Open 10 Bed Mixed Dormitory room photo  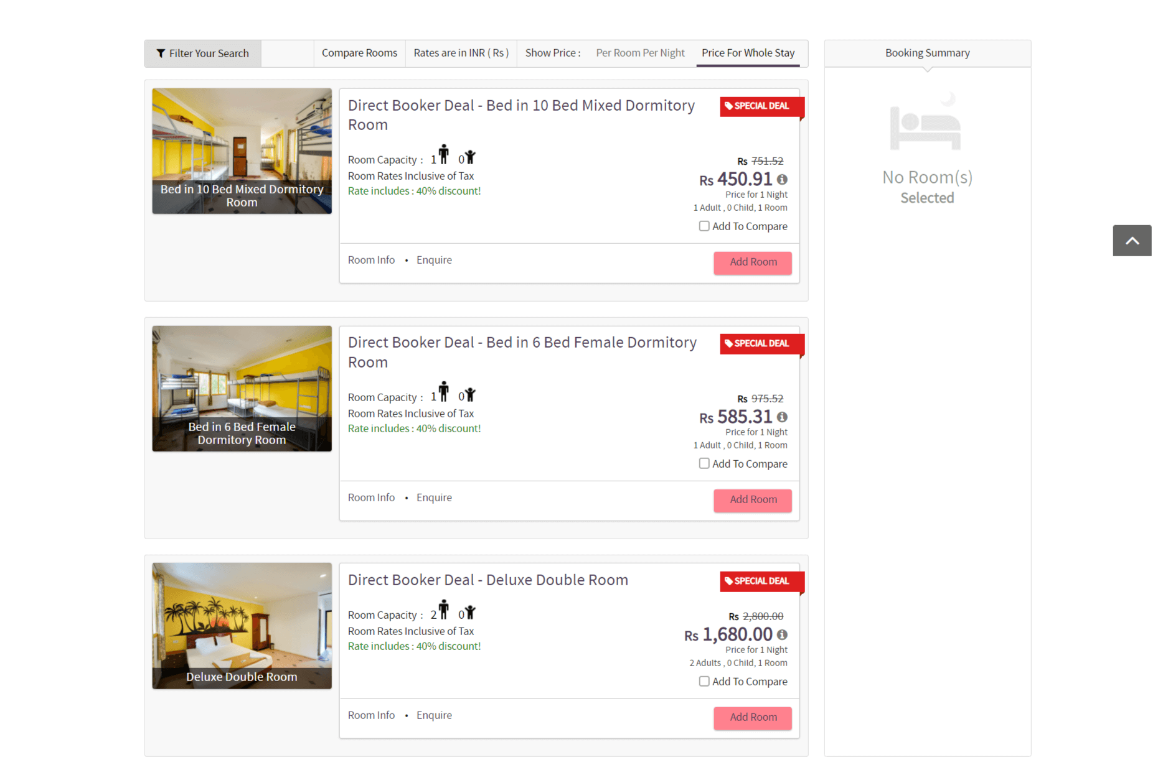pos(242,151)
